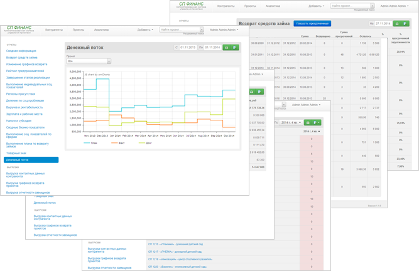Open the Сводная информация report in the front sidebar

point(21,51)
